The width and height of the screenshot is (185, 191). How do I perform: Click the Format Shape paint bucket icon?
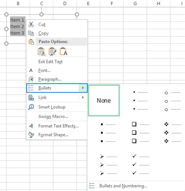click(x=31, y=135)
